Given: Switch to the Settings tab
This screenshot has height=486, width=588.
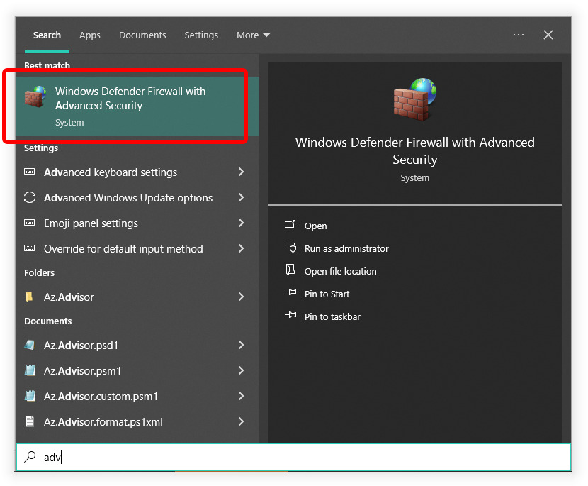Looking at the screenshot, I should point(201,35).
